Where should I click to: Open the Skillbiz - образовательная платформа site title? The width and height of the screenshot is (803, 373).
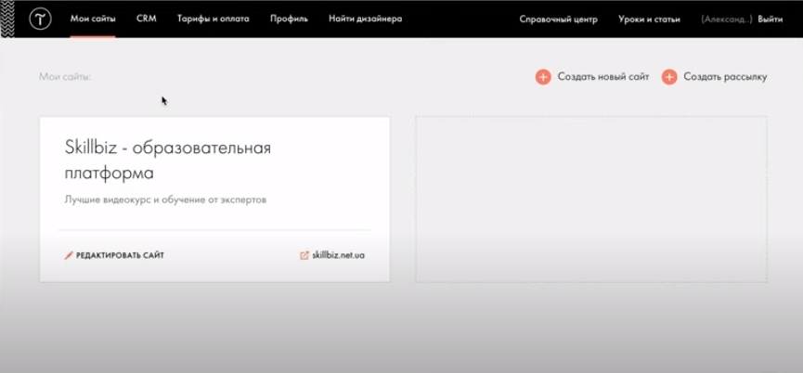(x=167, y=161)
